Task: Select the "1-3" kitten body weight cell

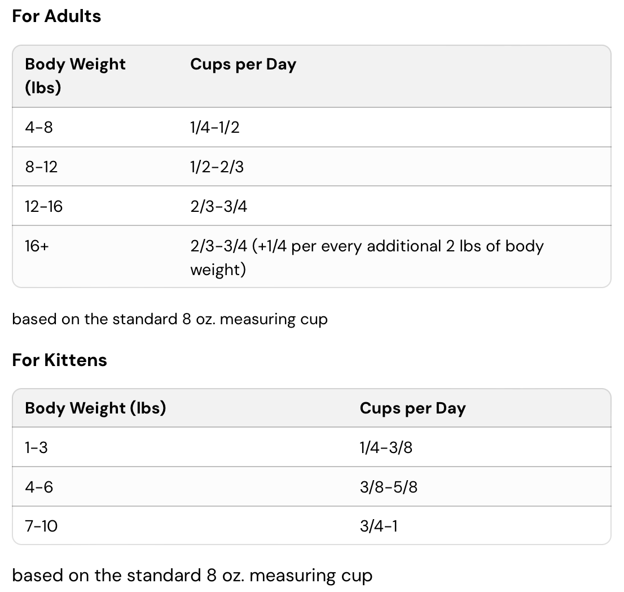Action: [36, 447]
